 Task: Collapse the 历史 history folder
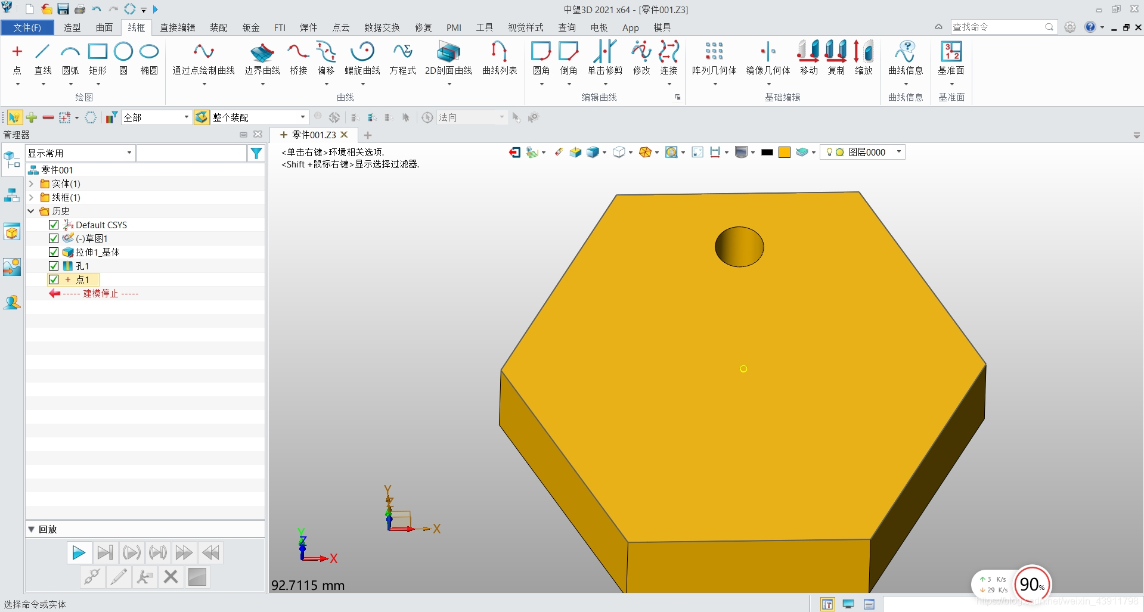31,211
